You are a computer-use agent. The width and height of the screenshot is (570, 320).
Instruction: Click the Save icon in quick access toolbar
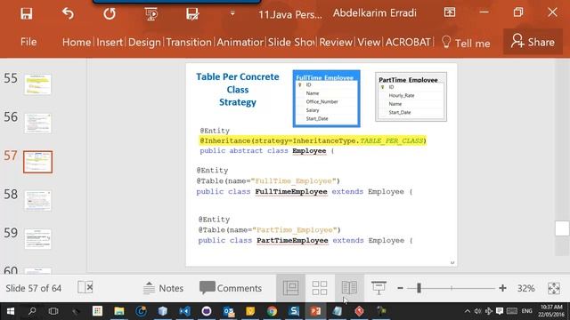coord(26,14)
